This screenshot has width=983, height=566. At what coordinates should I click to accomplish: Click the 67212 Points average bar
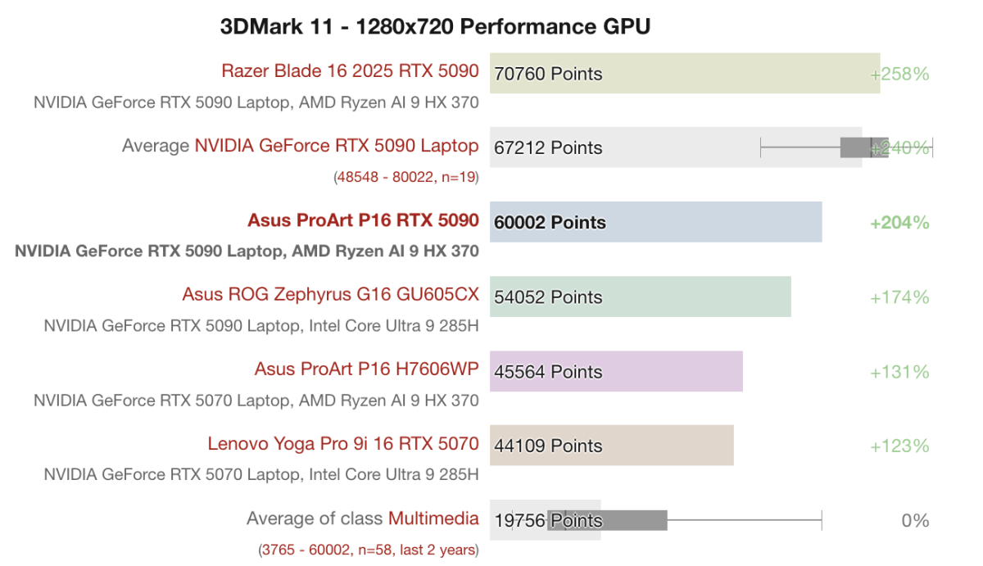click(x=623, y=147)
